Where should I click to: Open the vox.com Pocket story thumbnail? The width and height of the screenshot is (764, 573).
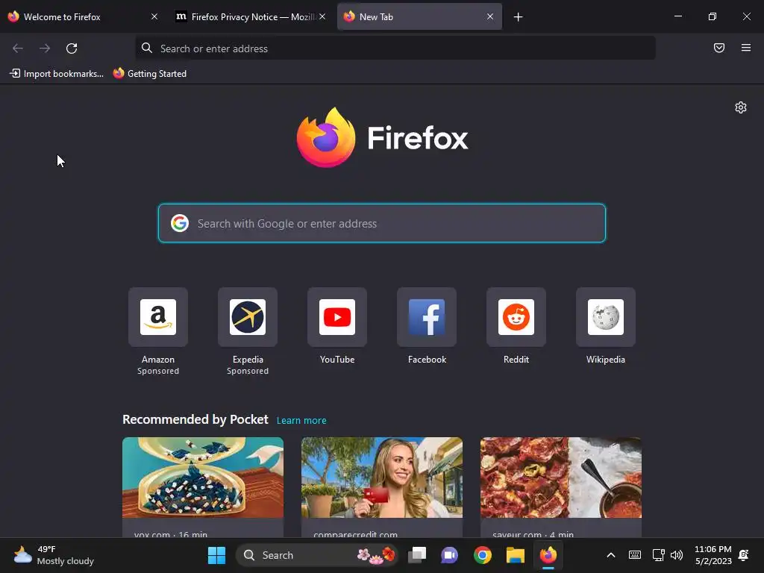pyautogui.click(x=203, y=477)
